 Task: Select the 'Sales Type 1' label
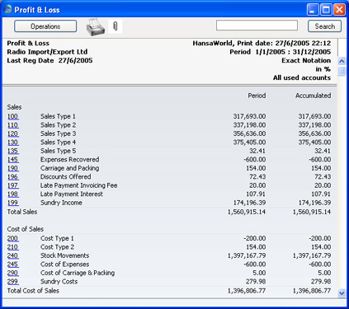[x=58, y=116]
